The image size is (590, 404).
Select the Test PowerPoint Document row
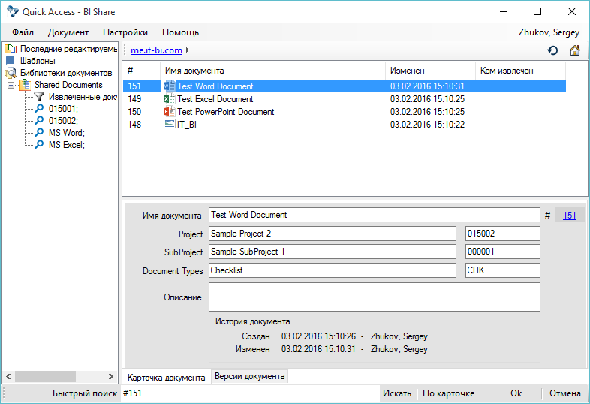point(345,111)
